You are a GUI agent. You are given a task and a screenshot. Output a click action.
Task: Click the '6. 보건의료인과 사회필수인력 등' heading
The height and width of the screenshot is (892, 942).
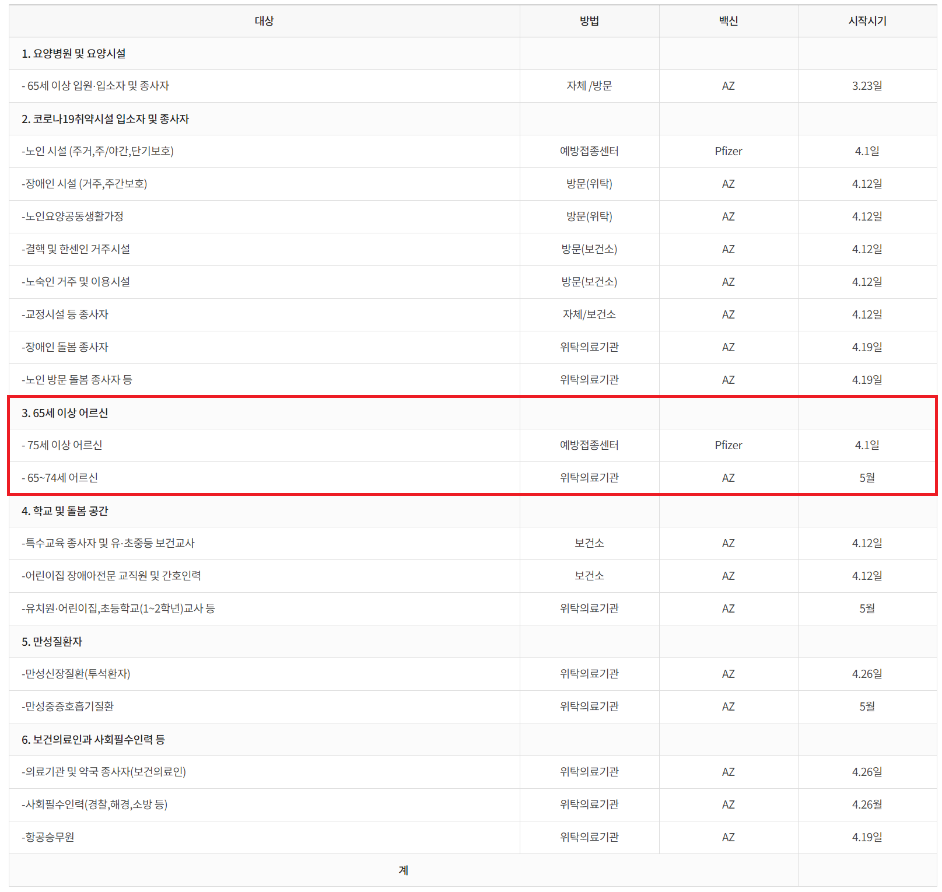(x=93, y=740)
